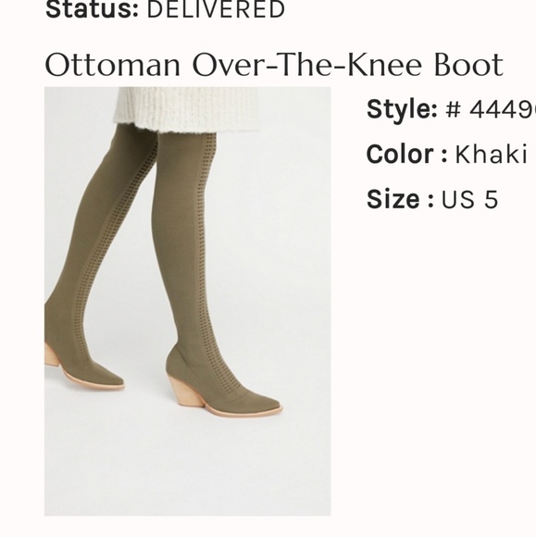This screenshot has height=537, width=536.
Task: Click the khaki boot product photo
Action: (187, 301)
